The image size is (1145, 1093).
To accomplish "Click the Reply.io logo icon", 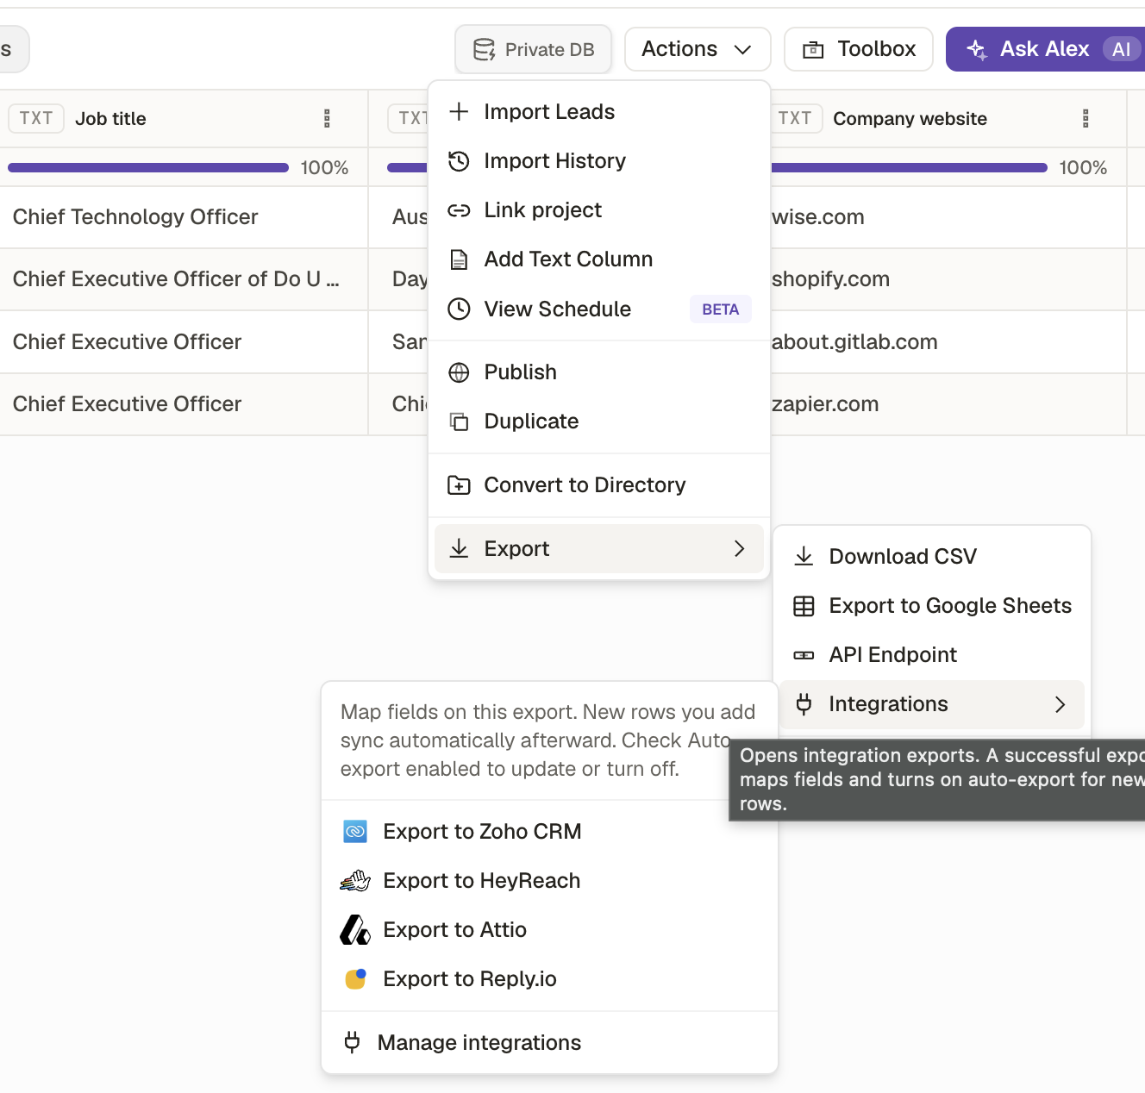I will (x=355, y=979).
